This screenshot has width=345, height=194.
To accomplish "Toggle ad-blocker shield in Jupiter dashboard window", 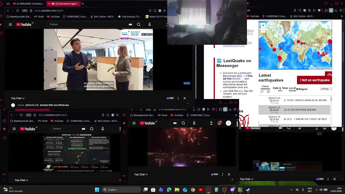I will [x=113, y=115].
